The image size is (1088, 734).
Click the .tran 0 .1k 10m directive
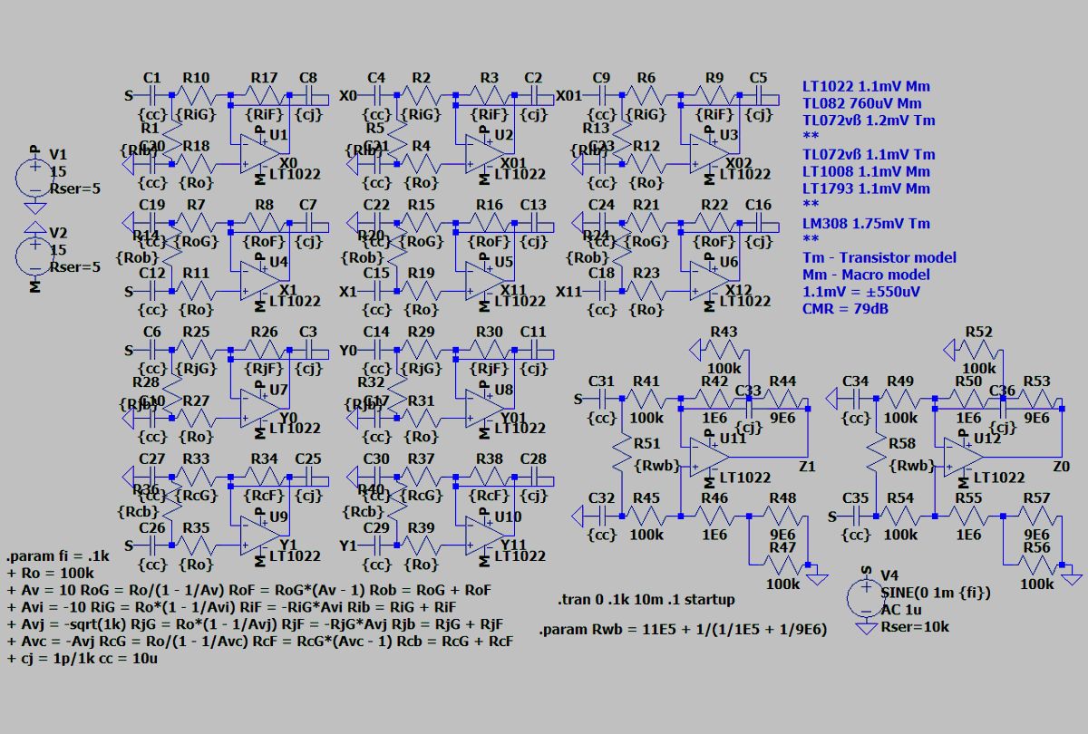pos(645,599)
